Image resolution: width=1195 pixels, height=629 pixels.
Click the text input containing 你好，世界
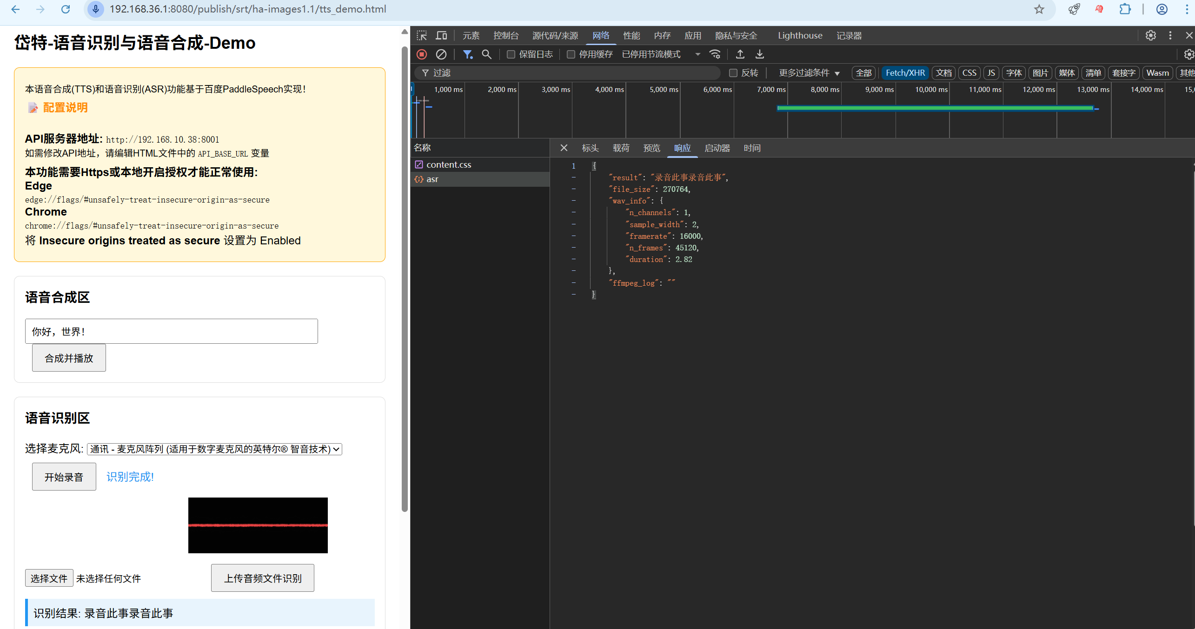tap(171, 331)
